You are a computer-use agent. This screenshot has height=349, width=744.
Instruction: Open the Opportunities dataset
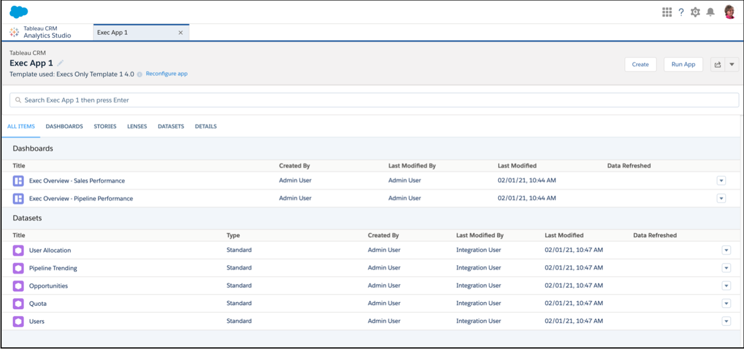49,286
